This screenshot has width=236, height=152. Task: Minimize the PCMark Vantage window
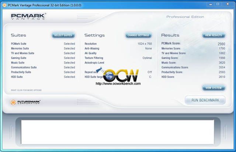[211, 4]
